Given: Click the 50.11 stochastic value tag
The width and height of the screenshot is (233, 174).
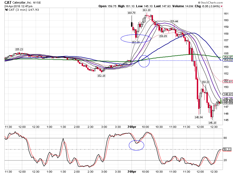Looking at the screenshot, I should pyautogui.click(x=227, y=149).
